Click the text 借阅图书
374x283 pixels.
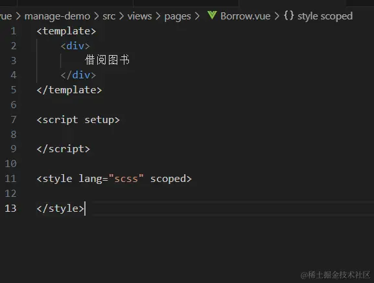coord(108,60)
